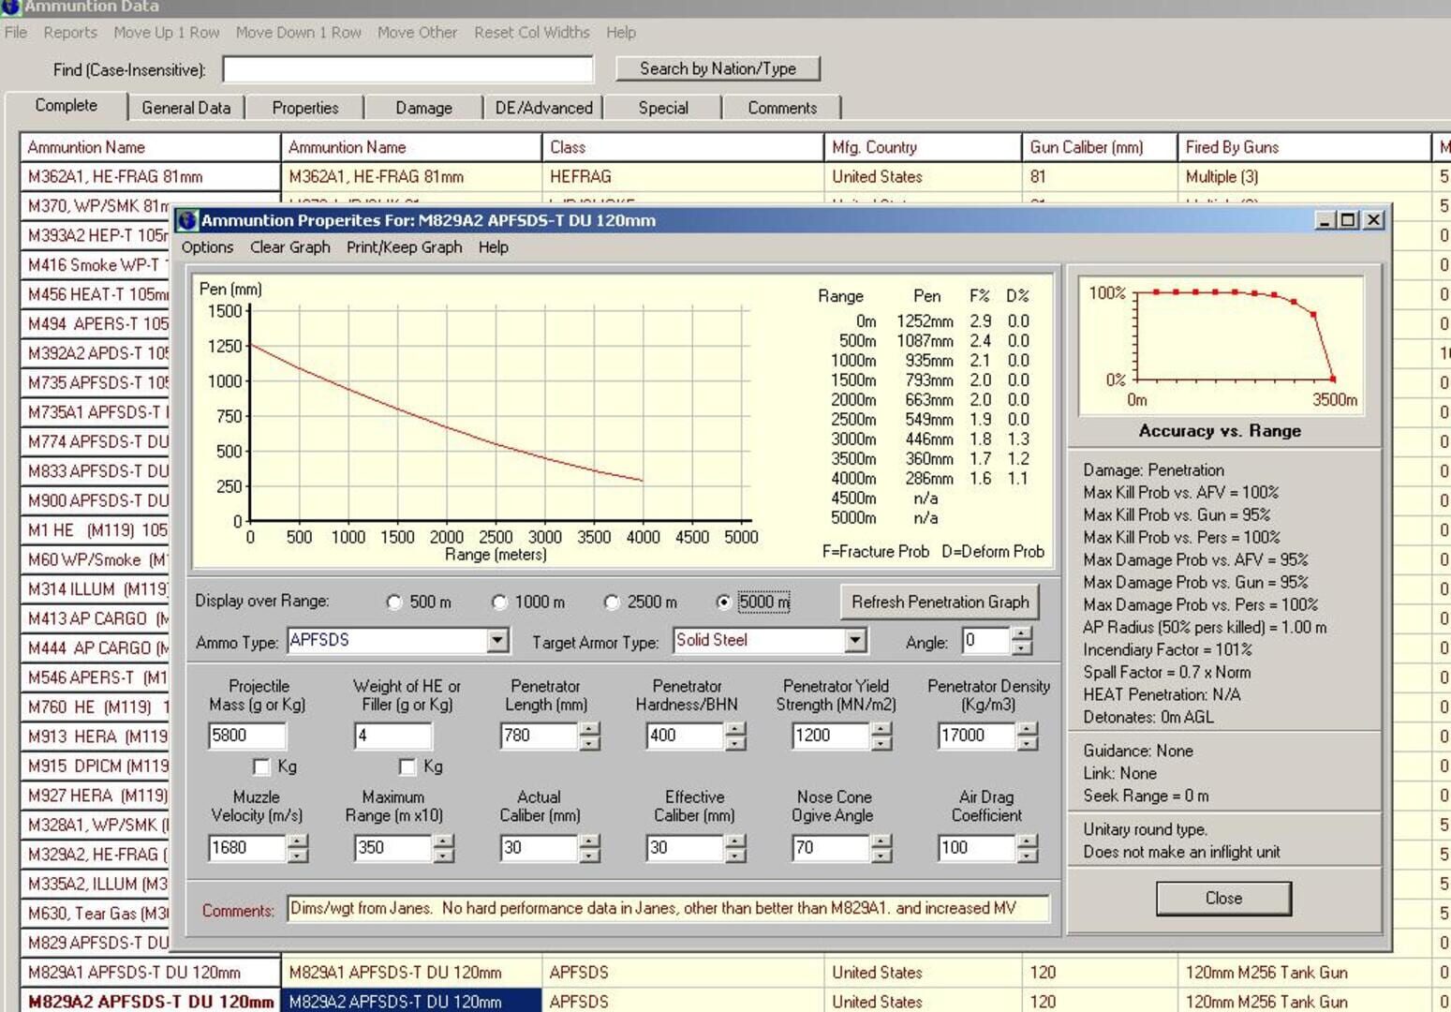Increase Penetrator Length using the stepper arrow
This screenshot has width=1451, height=1012.
click(x=589, y=731)
